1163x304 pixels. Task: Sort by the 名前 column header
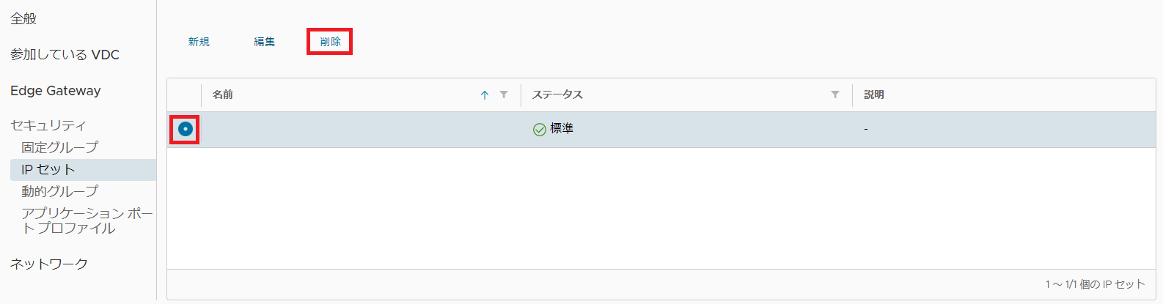223,94
